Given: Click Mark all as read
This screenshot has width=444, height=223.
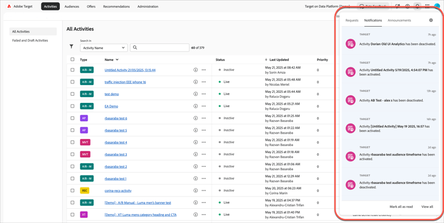Looking at the screenshot, I should point(401,206).
